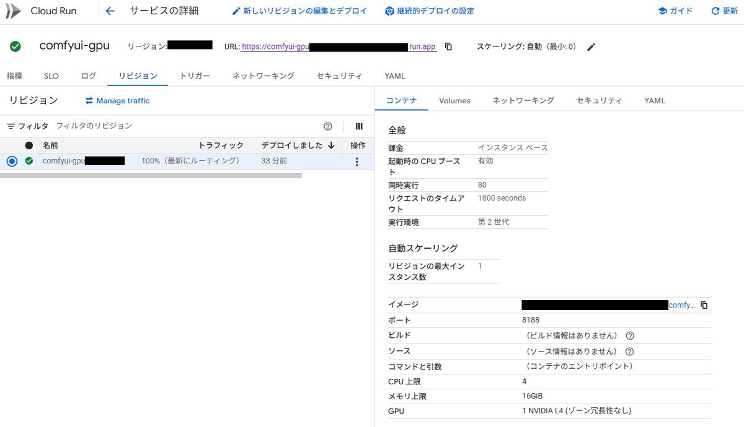Open revision detail ネットワーキング tab
Viewport: 744px width, 427px height.
[x=523, y=100]
